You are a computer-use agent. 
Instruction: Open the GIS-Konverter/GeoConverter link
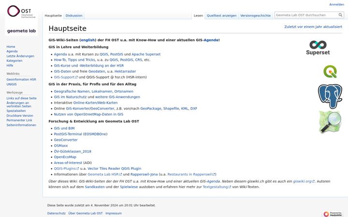coord(90,108)
